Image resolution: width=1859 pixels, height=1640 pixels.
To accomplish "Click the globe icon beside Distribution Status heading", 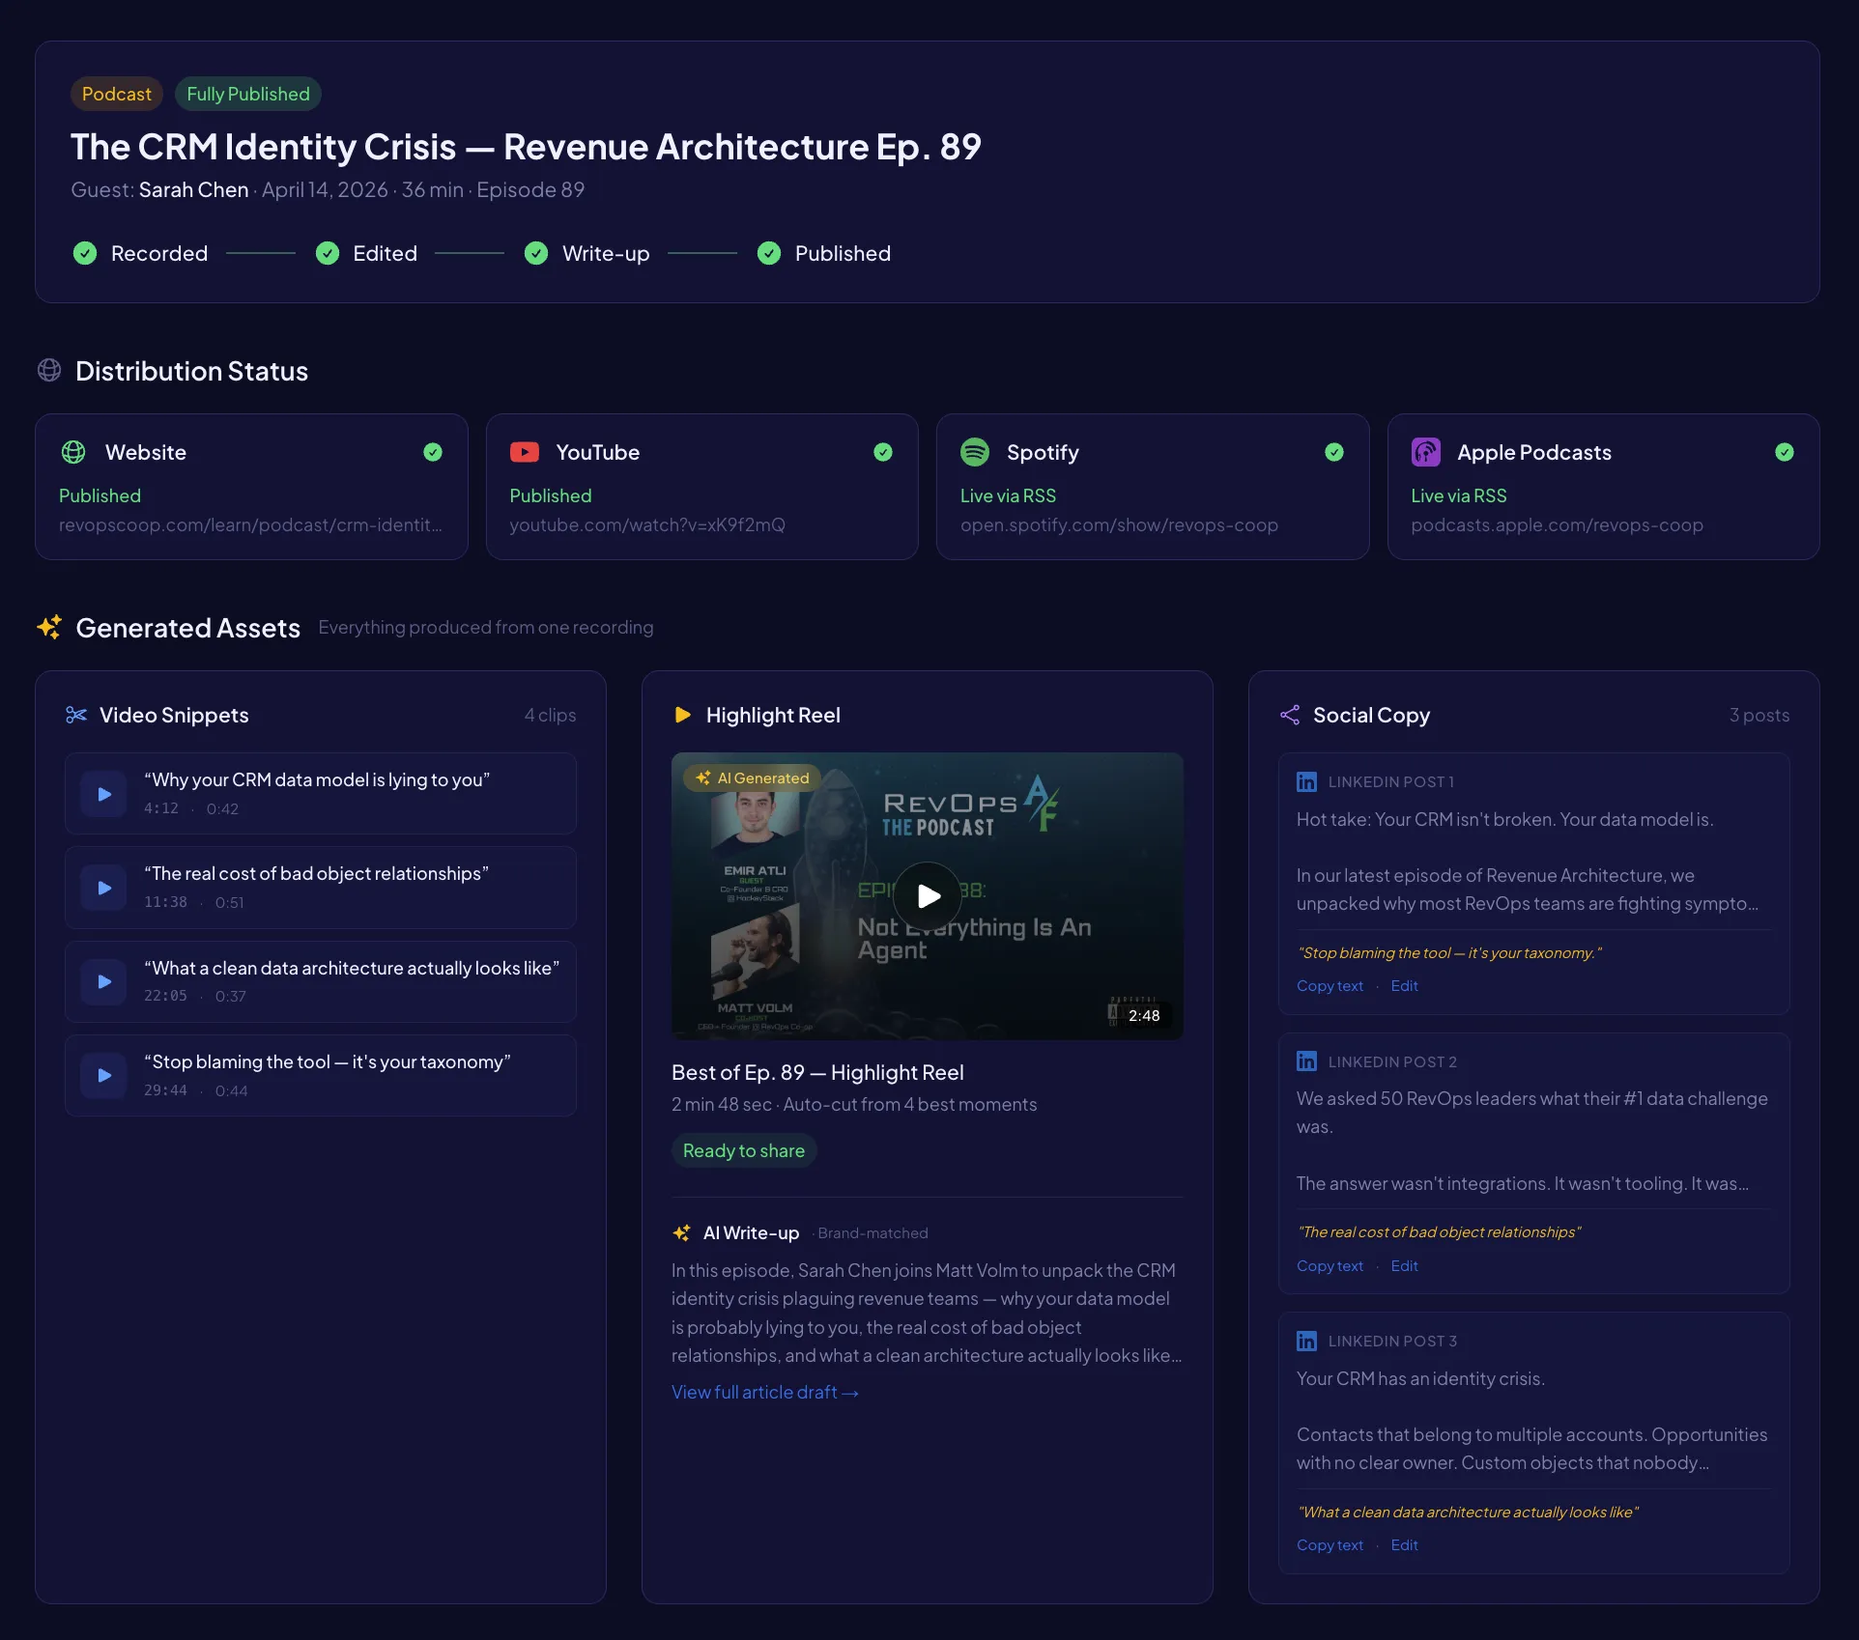I will tap(48, 370).
